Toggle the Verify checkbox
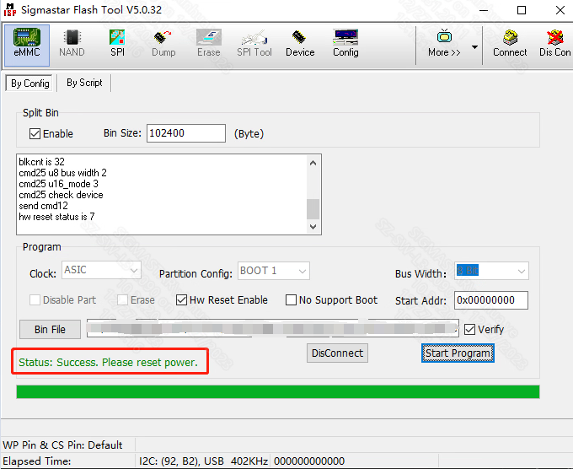The width and height of the screenshot is (573, 469). (470, 329)
